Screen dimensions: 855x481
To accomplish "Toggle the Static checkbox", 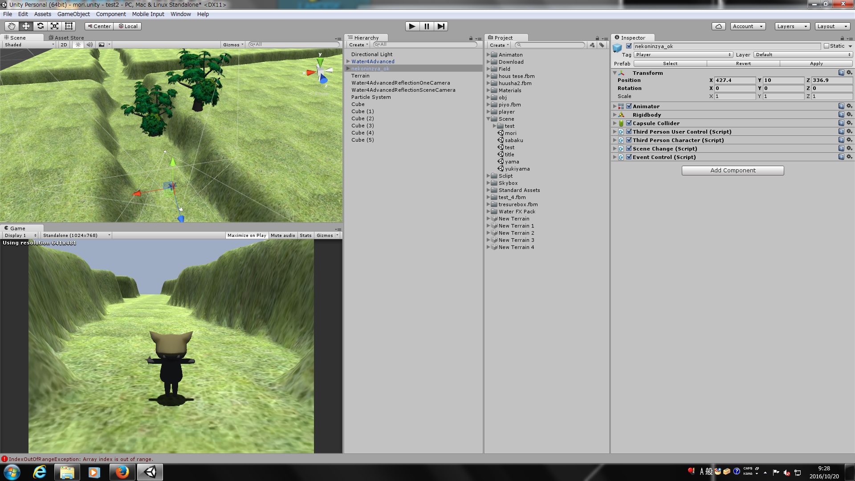I will [826, 46].
